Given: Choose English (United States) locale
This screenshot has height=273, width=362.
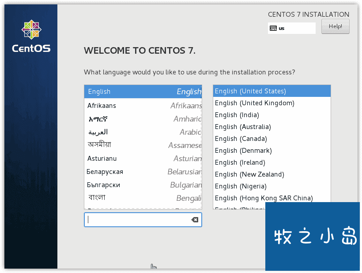Looking at the screenshot, I should point(272,91).
